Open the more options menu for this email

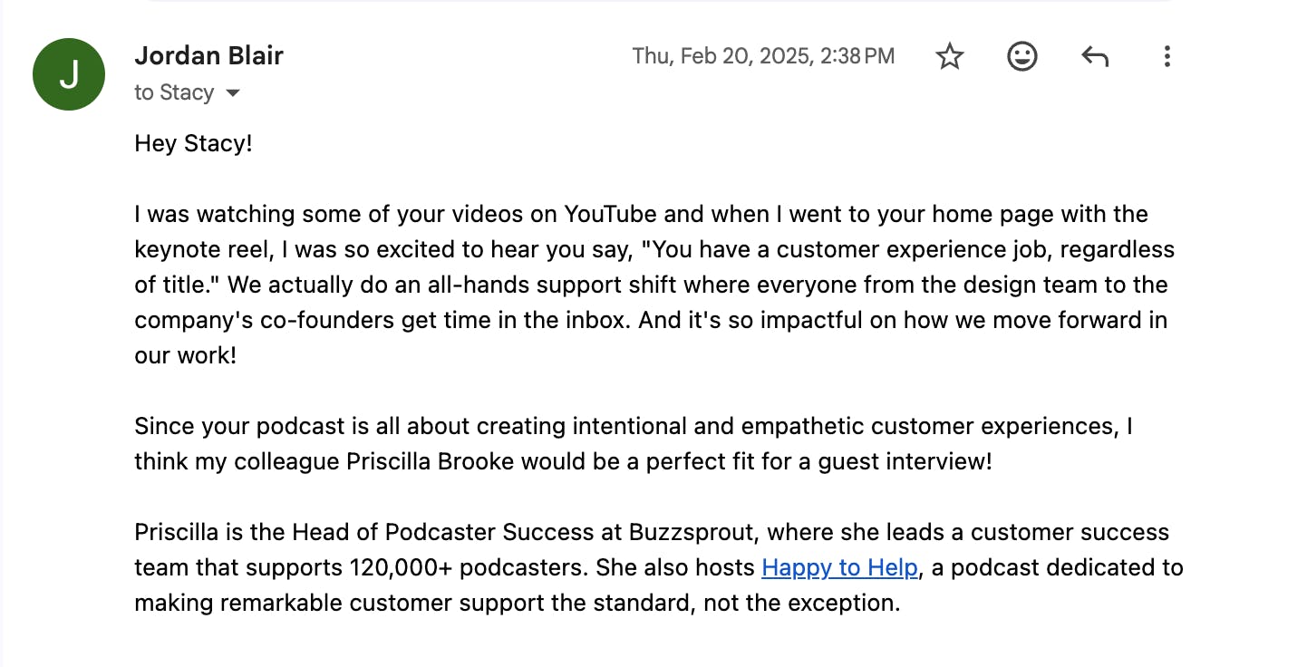pyautogui.click(x=1167, y=56)
